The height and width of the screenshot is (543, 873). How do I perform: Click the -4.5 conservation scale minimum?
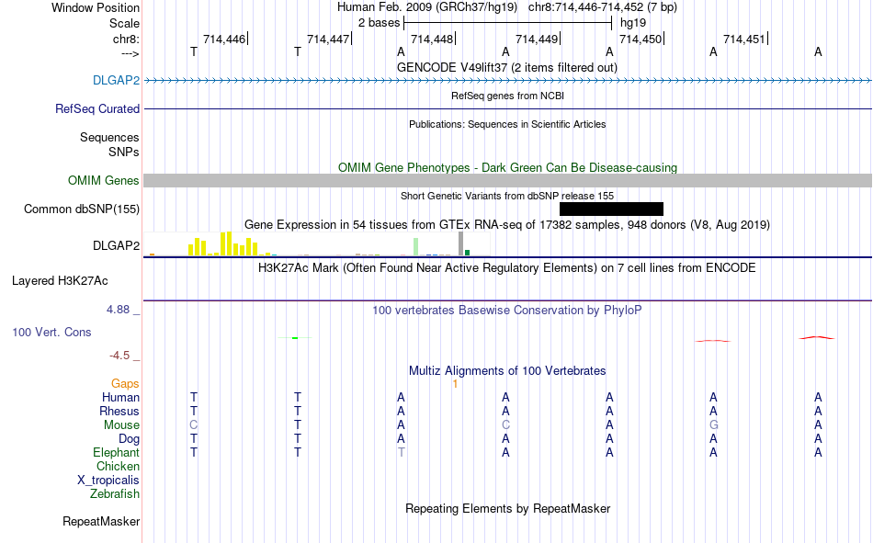click(x=119, y=356)
